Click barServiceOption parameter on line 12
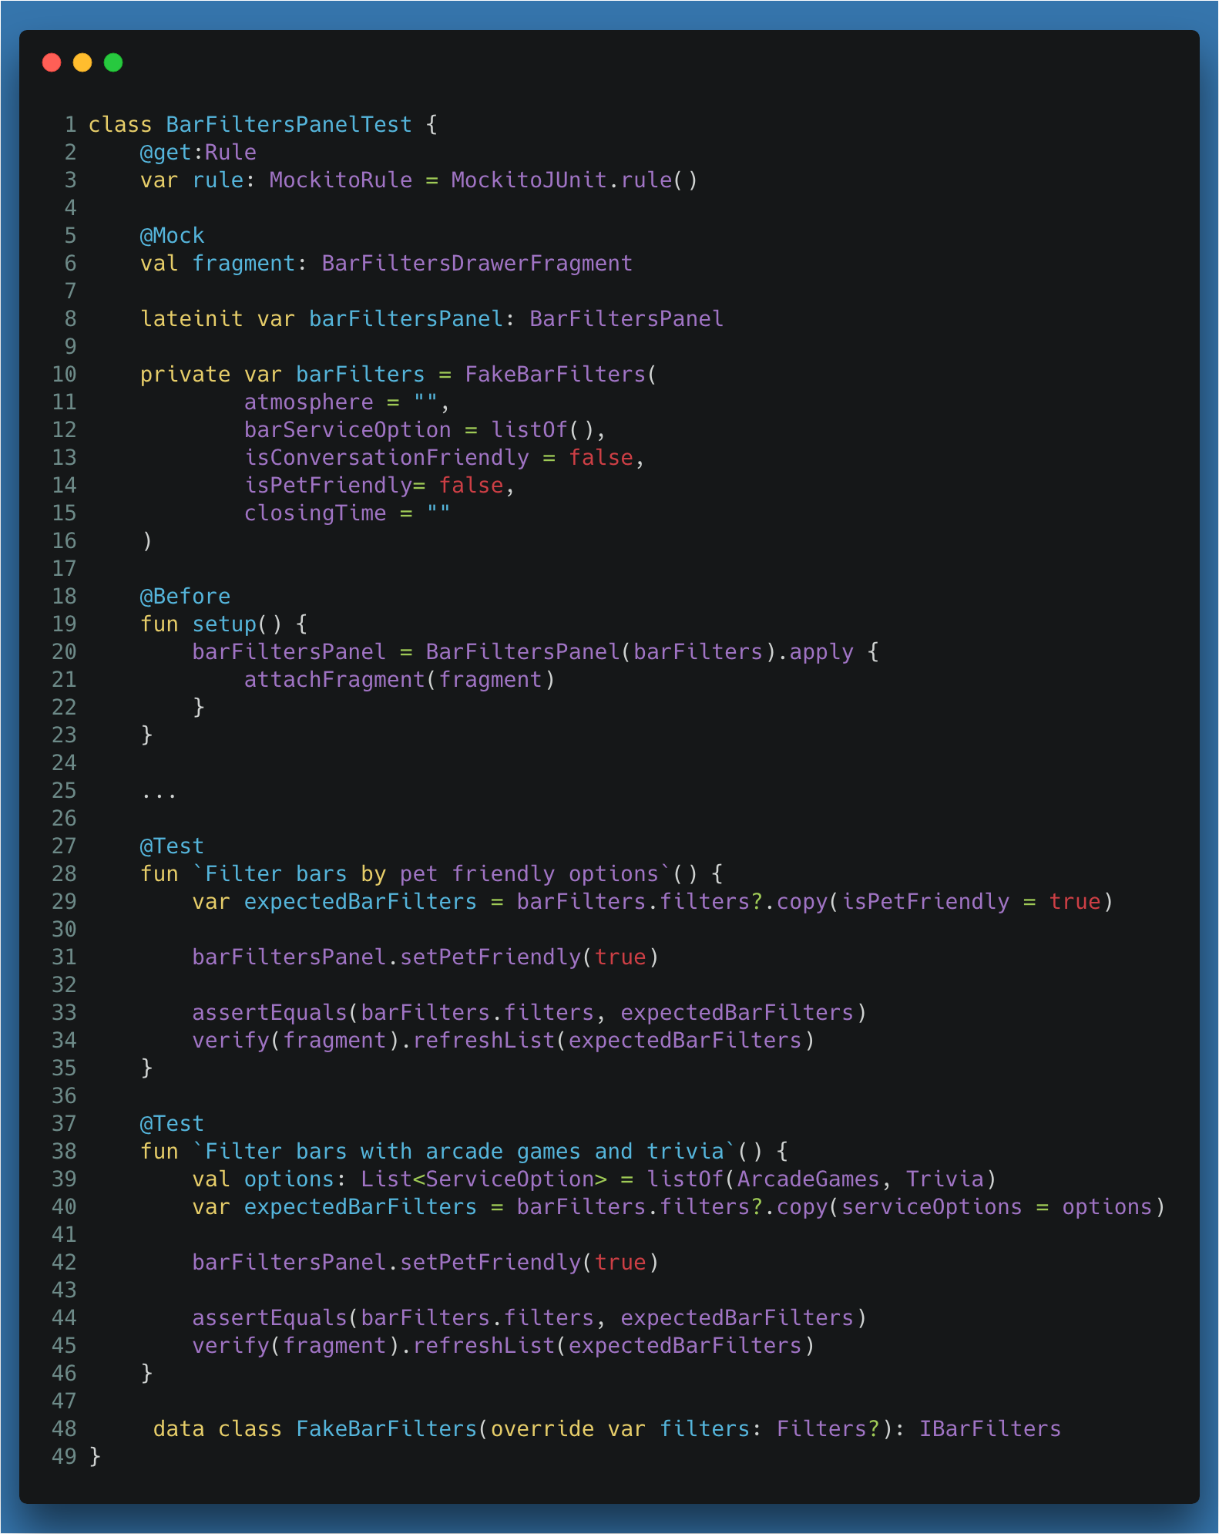The image size is (1219, 1534). (x=348, y=430)
